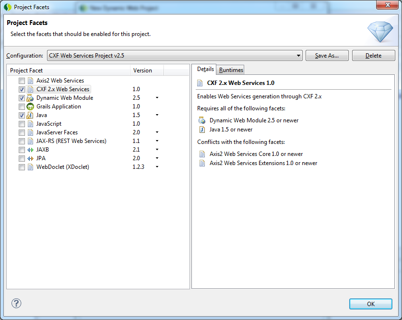The image size is (402, 320).
Task: Click the Project Facets title bar app icon
Action: (8, 7)
